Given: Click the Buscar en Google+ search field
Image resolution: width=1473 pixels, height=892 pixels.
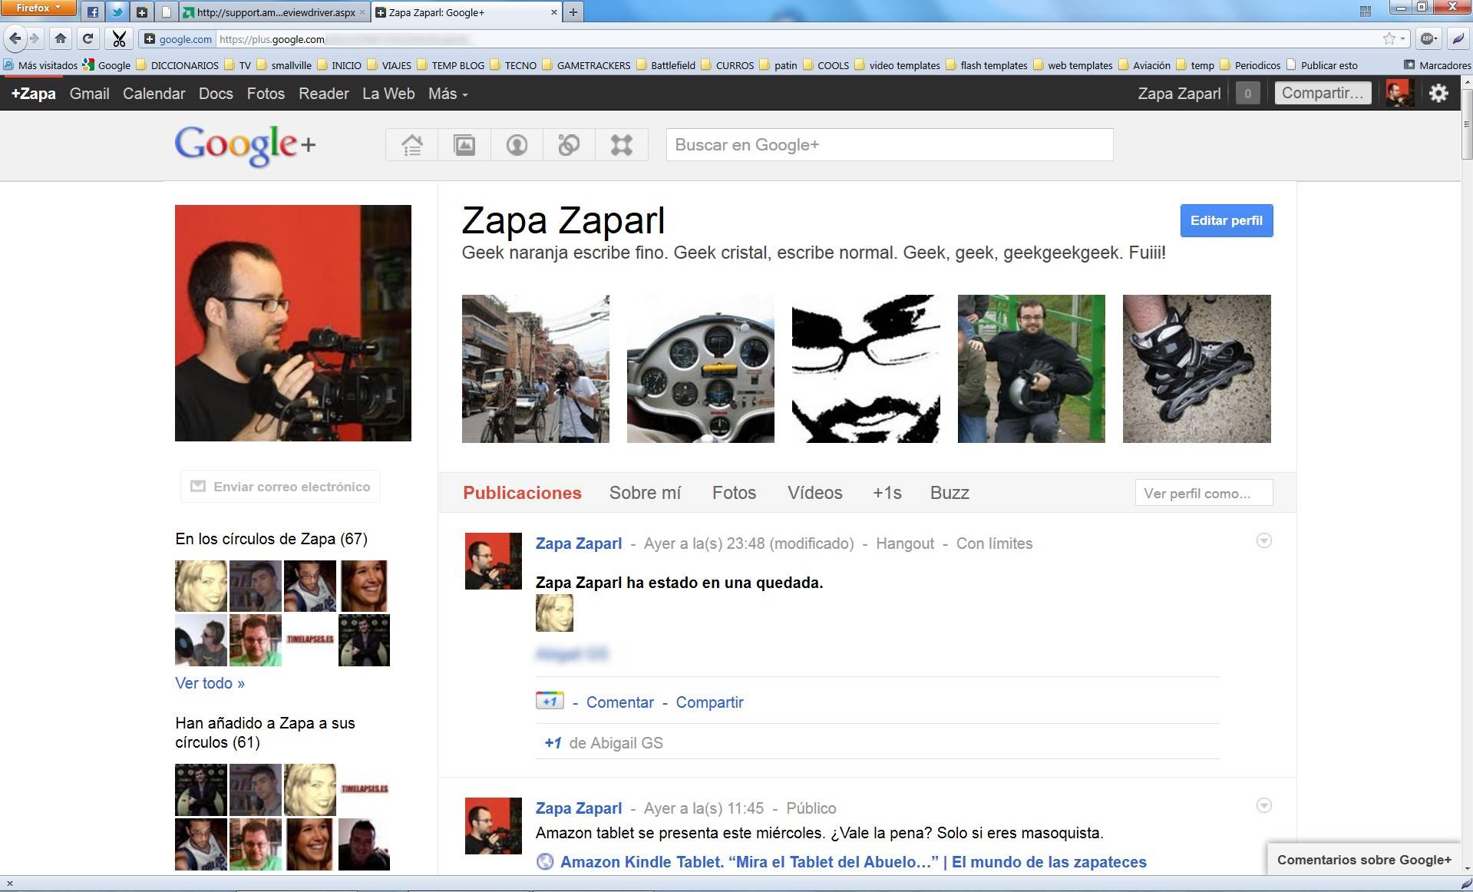Looking at the screenshot, I should (x=889, y=145).
